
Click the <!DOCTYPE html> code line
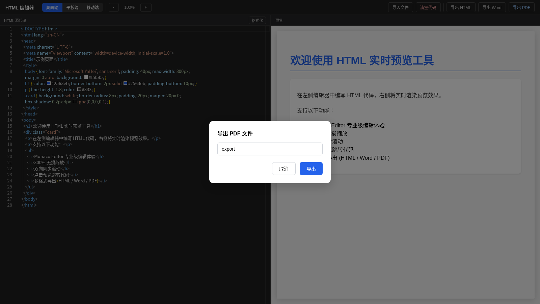click(x=39, y=29)
